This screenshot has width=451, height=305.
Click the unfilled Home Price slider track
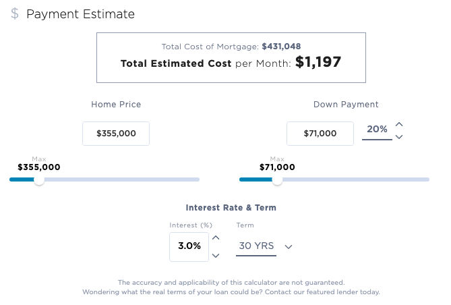click(121, 179)
